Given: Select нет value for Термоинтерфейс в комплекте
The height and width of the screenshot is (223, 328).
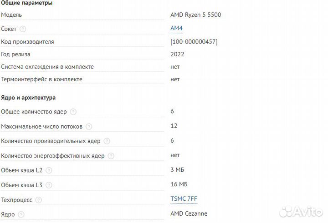Looking at the screenshot, I should (x=175, y=79).
